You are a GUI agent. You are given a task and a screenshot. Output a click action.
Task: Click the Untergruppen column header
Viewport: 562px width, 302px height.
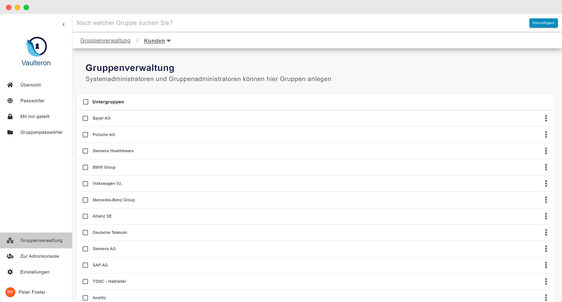point(108,102)
